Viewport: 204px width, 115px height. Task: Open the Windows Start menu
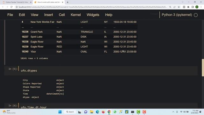[60, 112]
